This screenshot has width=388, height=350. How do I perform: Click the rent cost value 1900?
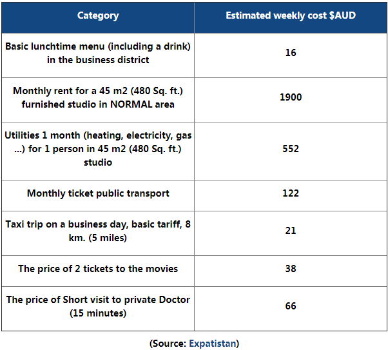point(291,97)
